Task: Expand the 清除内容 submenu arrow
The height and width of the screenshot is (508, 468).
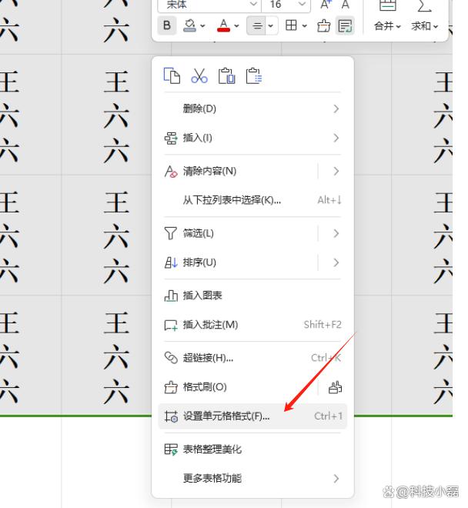Action: (336, 171)
